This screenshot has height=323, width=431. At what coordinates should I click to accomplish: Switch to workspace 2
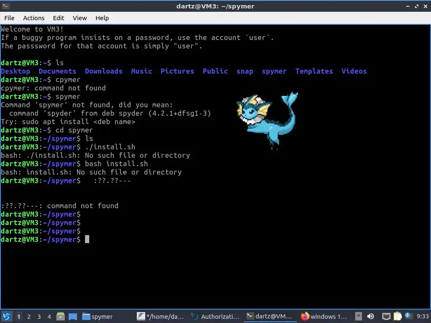[x=29, y=317]
